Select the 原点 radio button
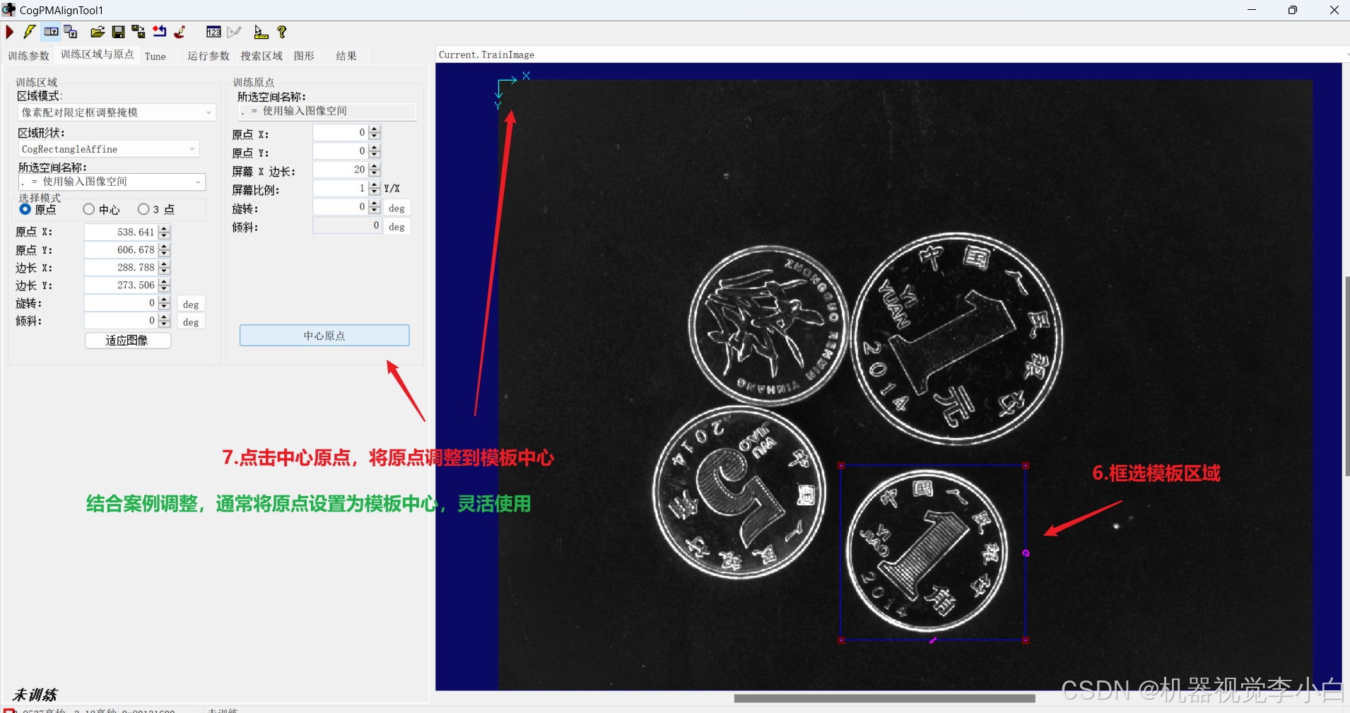The image size is (1350, 713). pos(25,209)
